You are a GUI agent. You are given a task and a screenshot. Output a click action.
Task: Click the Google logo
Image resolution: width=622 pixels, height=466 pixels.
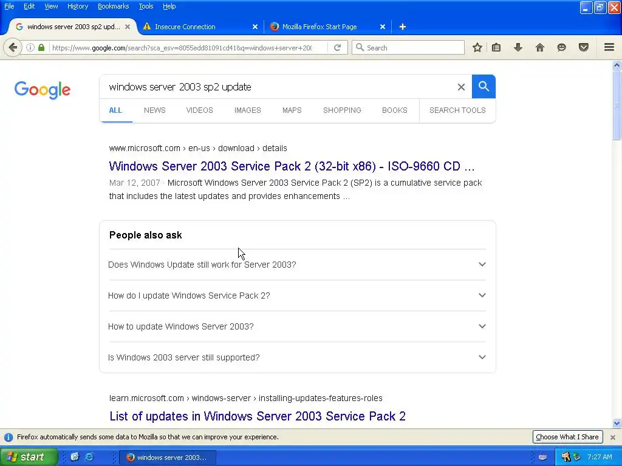(43, 90)
